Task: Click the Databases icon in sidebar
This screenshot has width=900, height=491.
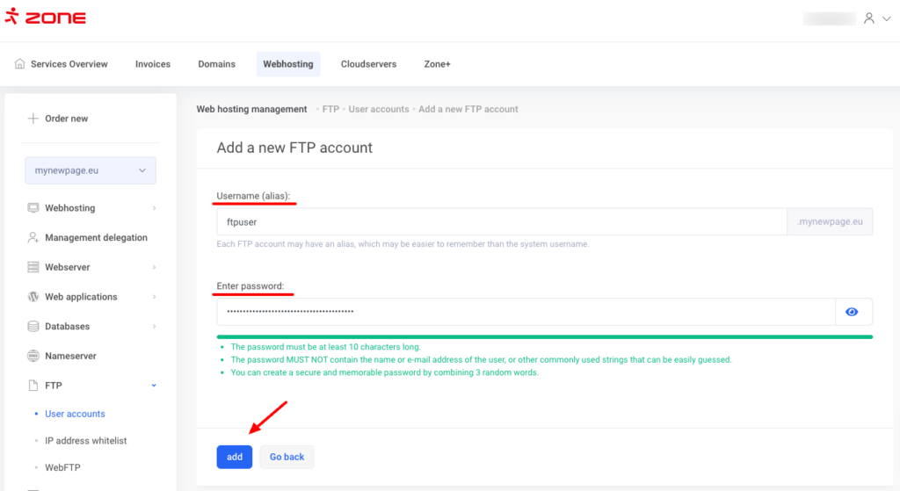Action: click(x=33, y=327)
